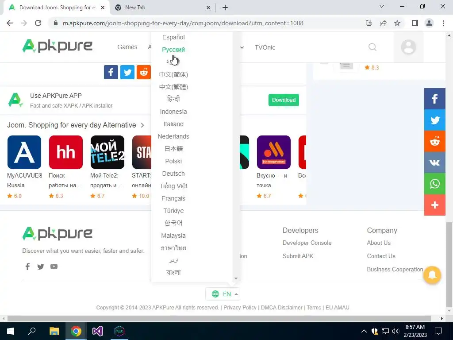Open the search magnifier icon in header
453x340 pixels.
click(372, 47)
